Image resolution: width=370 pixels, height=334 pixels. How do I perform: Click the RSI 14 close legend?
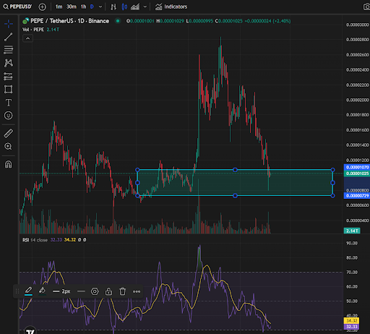click(35, 240)
